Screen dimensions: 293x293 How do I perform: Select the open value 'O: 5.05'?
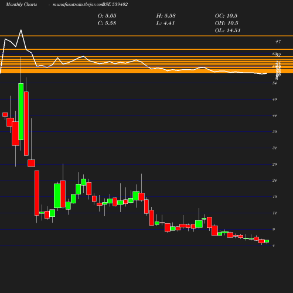(x=107, y=16)
